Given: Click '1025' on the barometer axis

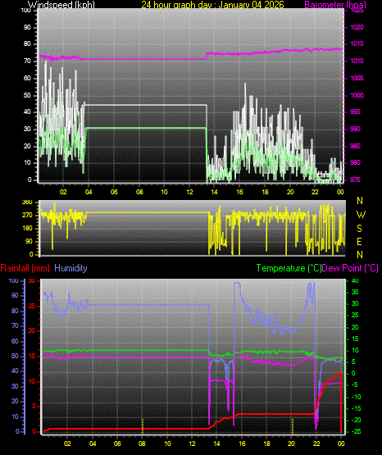Looking at the screenshot, I should pyautogui.click(x=357, y=10).
